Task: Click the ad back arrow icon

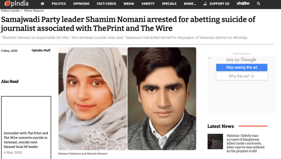Action: click(x=210, y=58)
